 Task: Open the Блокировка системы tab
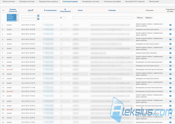(91, 1)
